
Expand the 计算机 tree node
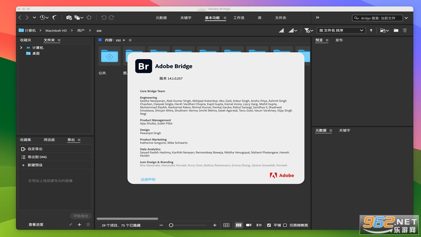(21, 47)
